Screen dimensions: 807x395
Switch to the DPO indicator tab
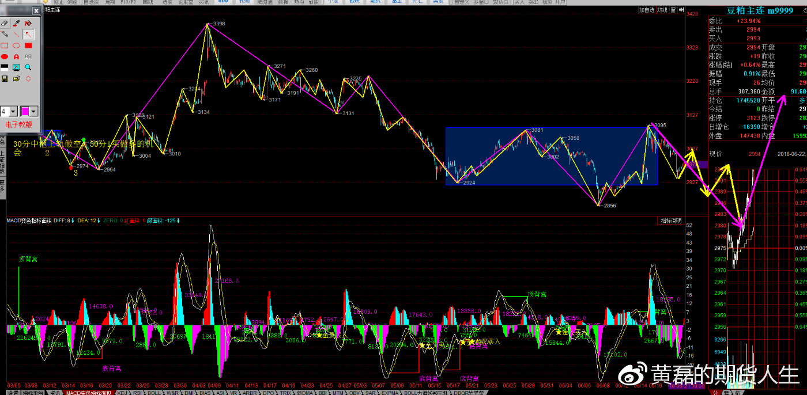tap(269, 392)
